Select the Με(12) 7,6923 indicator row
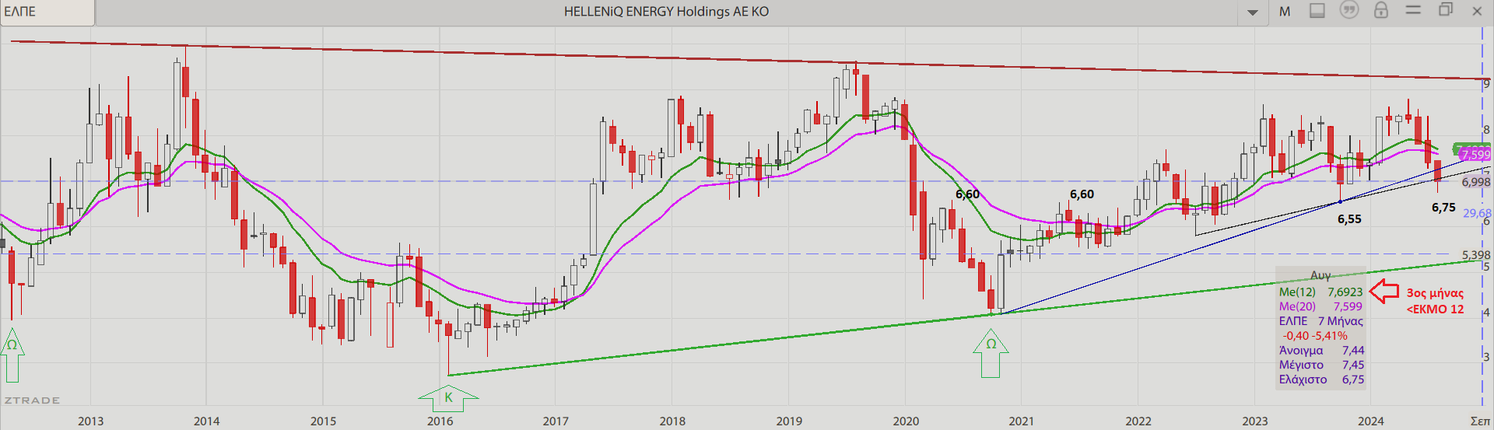Screen dimensions: 1494x430 pyautogui.click(x=1320, y=292)
